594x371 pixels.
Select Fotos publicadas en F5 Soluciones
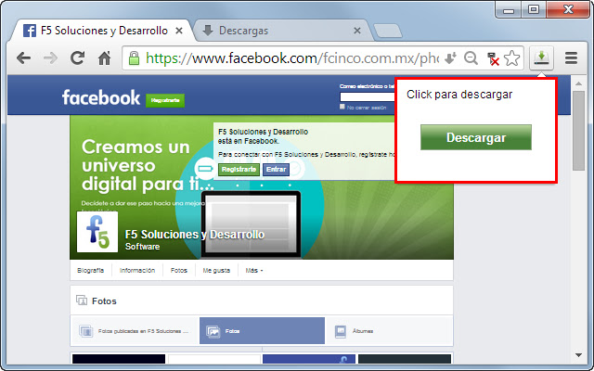pos(135,331)
